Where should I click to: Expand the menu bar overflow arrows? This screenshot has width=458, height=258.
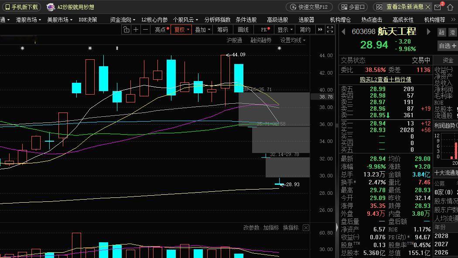[453, 20]
